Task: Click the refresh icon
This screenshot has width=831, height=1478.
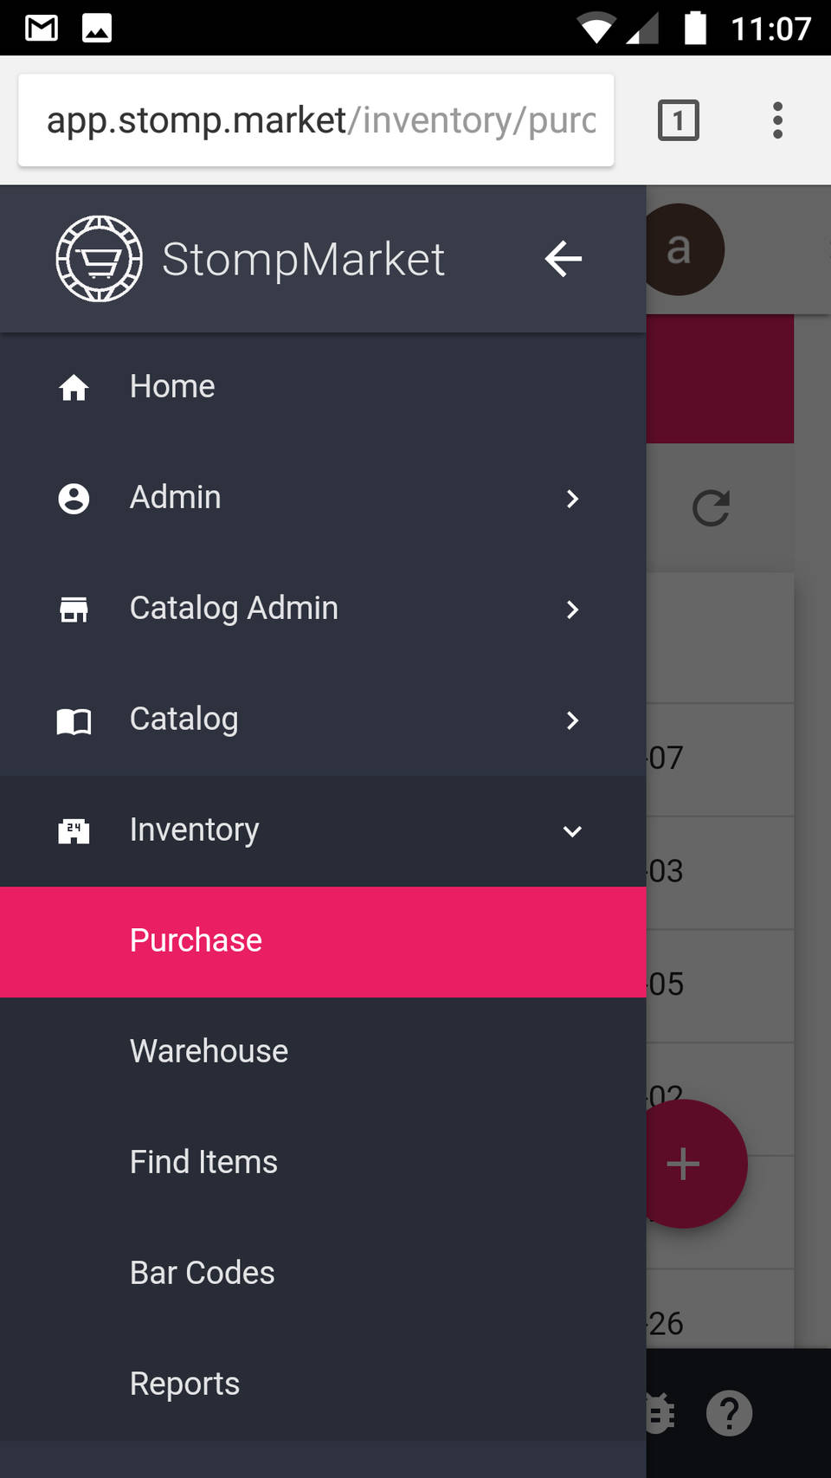Action: click(711, 508)
